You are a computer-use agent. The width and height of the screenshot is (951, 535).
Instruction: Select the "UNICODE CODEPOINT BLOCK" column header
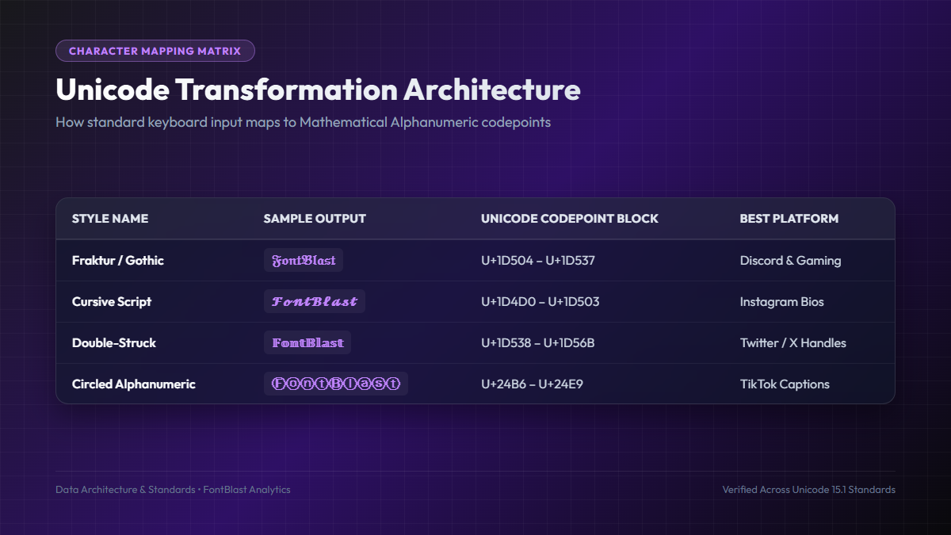pos(570,219)
